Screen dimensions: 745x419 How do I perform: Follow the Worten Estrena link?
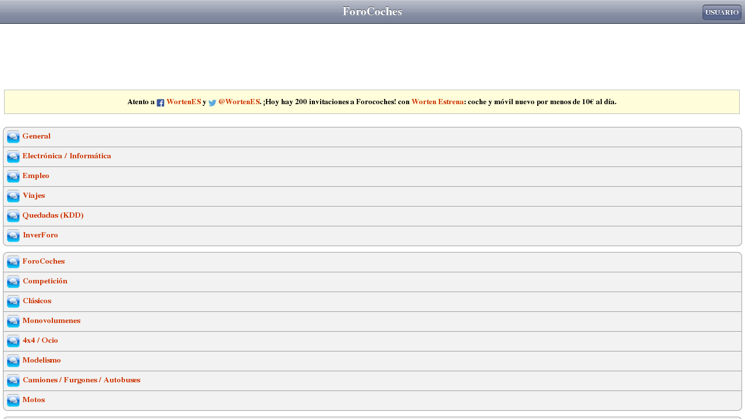pyautogui.click(x=438, y=102)
